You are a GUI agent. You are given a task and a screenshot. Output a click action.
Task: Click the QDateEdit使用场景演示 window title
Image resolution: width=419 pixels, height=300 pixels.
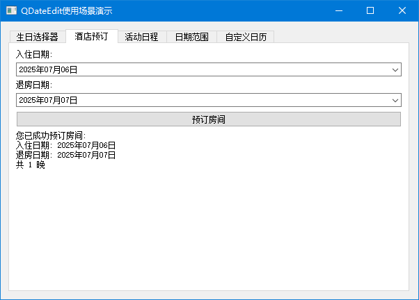point(67,11)
